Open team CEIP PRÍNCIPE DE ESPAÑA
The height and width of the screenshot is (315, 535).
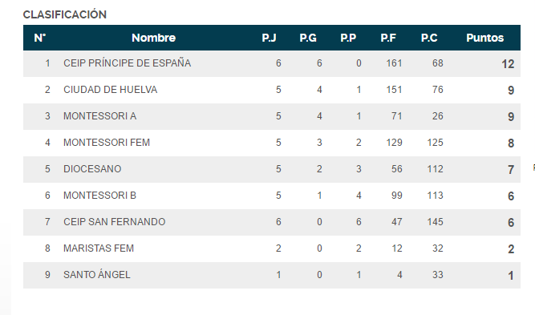pos(127,63)
